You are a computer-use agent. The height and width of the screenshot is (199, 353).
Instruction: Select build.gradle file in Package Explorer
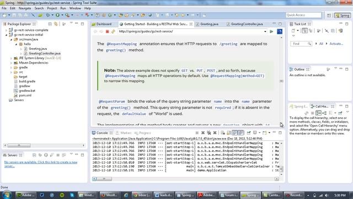point(27,81)
